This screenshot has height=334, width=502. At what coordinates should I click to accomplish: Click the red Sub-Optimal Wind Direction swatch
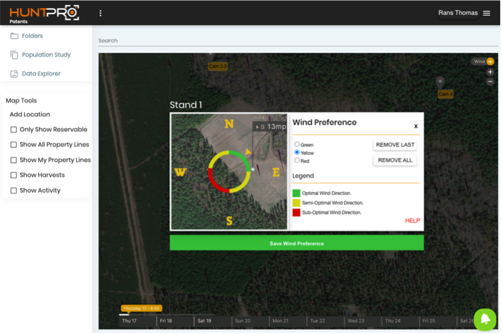(296, 212)
